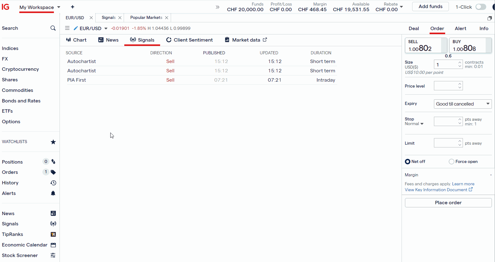Click the Signals broadcast icon in sidebar
The image size is (495, 262).
pyautogui.click(x=53, y=224)
